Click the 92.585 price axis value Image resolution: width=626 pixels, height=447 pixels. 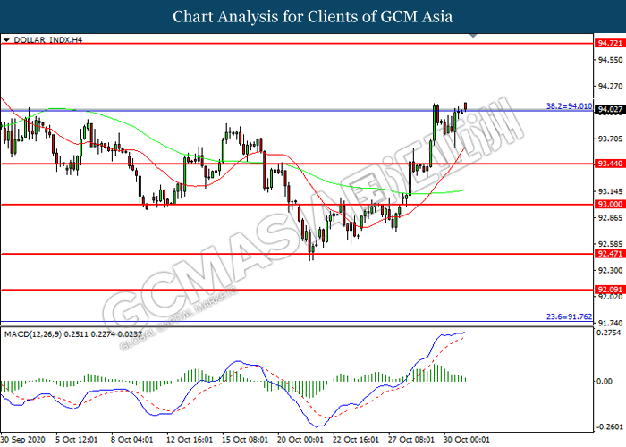610,244
